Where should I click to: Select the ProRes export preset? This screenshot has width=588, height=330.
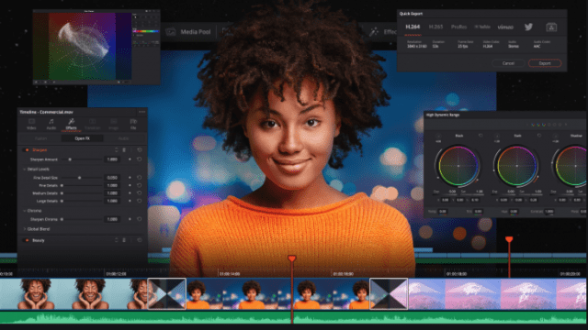click(x=458, y=27)
